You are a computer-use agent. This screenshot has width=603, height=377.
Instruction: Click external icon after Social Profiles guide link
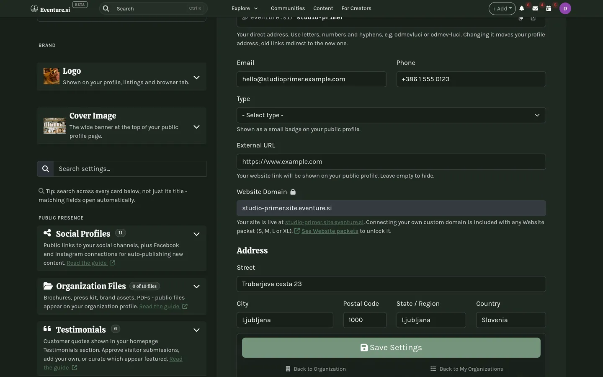pos(112,263)
